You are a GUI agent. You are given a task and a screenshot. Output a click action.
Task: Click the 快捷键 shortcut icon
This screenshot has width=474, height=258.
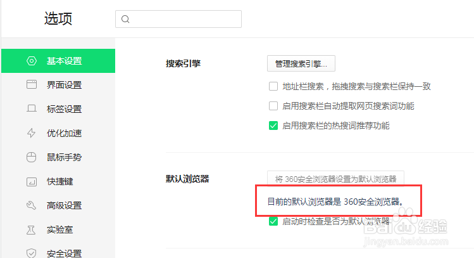pyautogui.click(x=32, y=182)
